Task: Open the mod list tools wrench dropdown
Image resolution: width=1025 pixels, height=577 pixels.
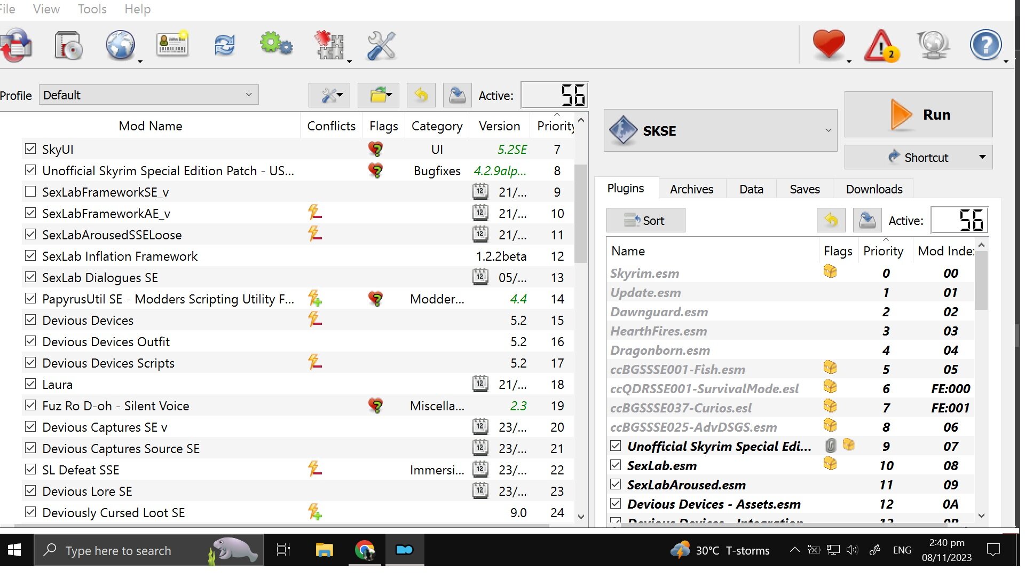Action: pos(329,96)
